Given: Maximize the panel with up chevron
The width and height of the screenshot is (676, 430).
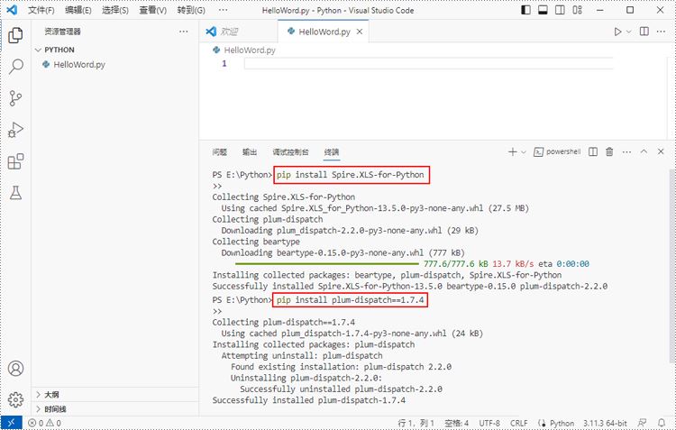Looking at the screenshot, I should point(644,151).
